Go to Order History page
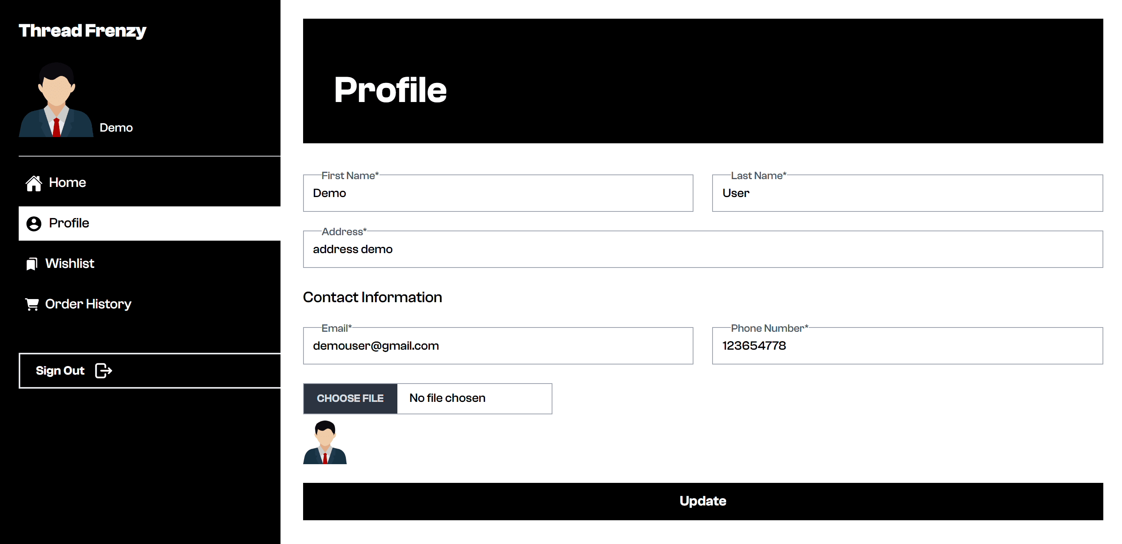 click(x=149, y=304)
